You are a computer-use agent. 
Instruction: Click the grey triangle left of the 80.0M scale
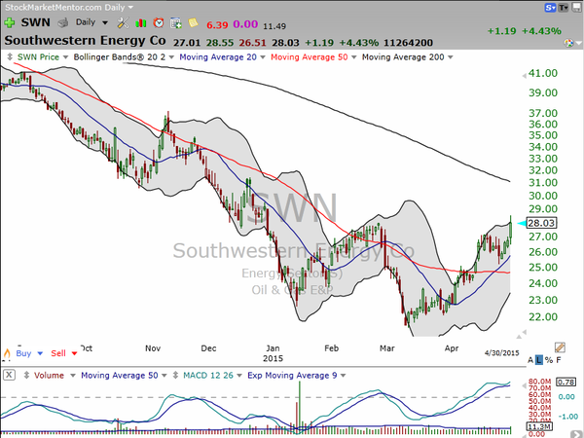(x=524, y=385)
